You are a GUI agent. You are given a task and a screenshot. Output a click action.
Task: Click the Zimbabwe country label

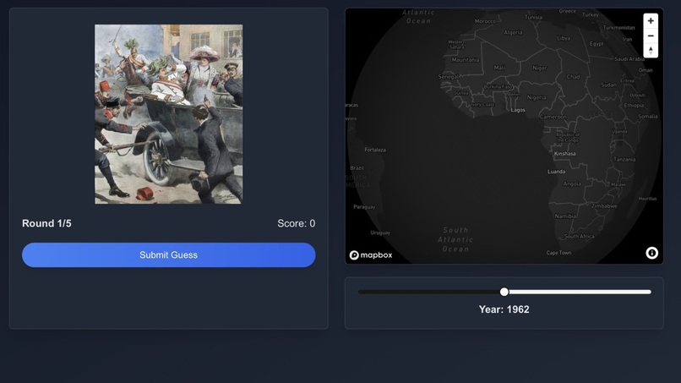click(604, 206)
